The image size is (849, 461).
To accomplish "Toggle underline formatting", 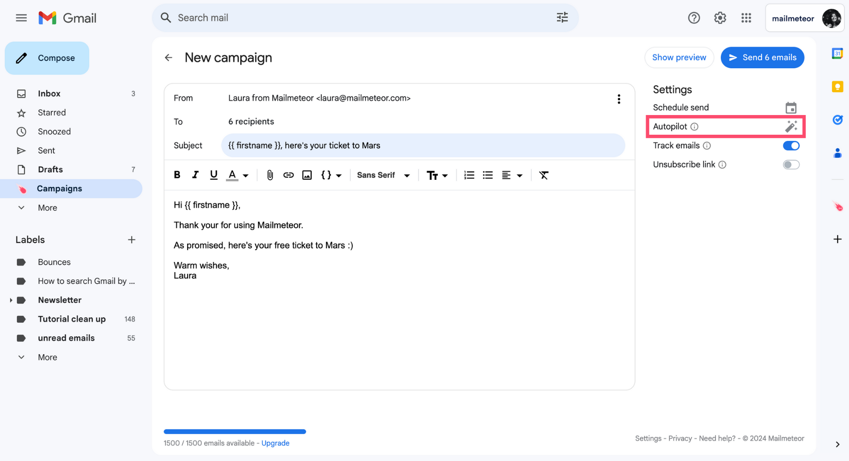I will pyautogui.click(x=213, y=175).
